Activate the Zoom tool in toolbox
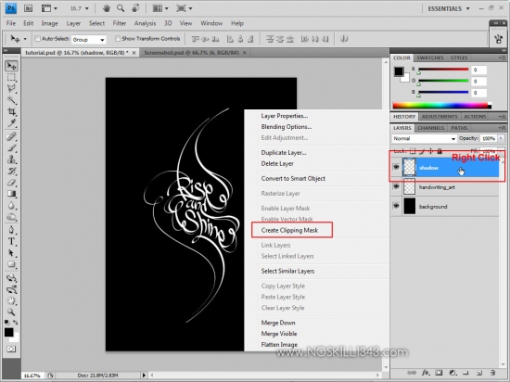 pyautogui.click(x=11, y=312)
